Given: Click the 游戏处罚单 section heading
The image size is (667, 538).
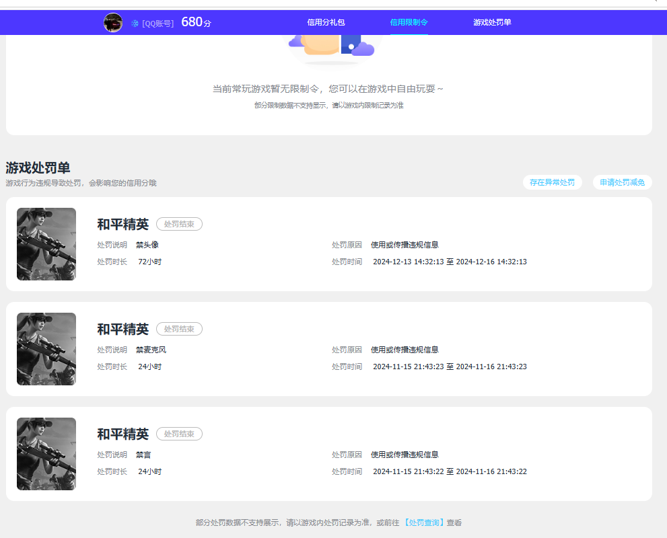Looking at the screenshot, I should (38, 168).
